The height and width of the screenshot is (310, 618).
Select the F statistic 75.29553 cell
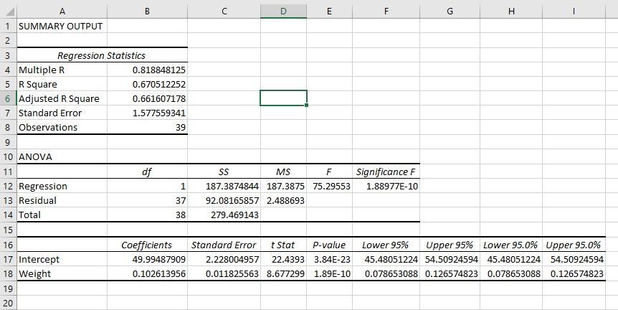[330, 186]
